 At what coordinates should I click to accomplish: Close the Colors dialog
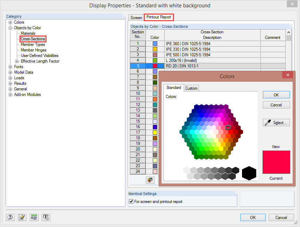[287, 75]
